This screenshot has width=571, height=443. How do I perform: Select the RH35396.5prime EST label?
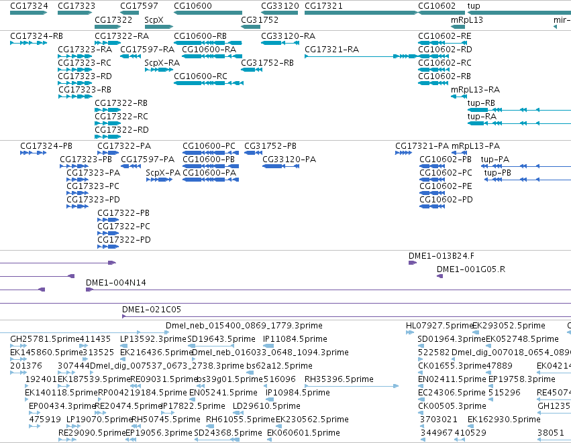[x=339, y=380]
